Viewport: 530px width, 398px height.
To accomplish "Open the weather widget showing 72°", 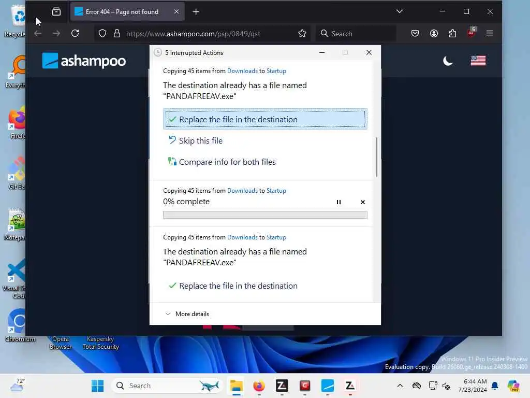I will (x=17, y=385).
